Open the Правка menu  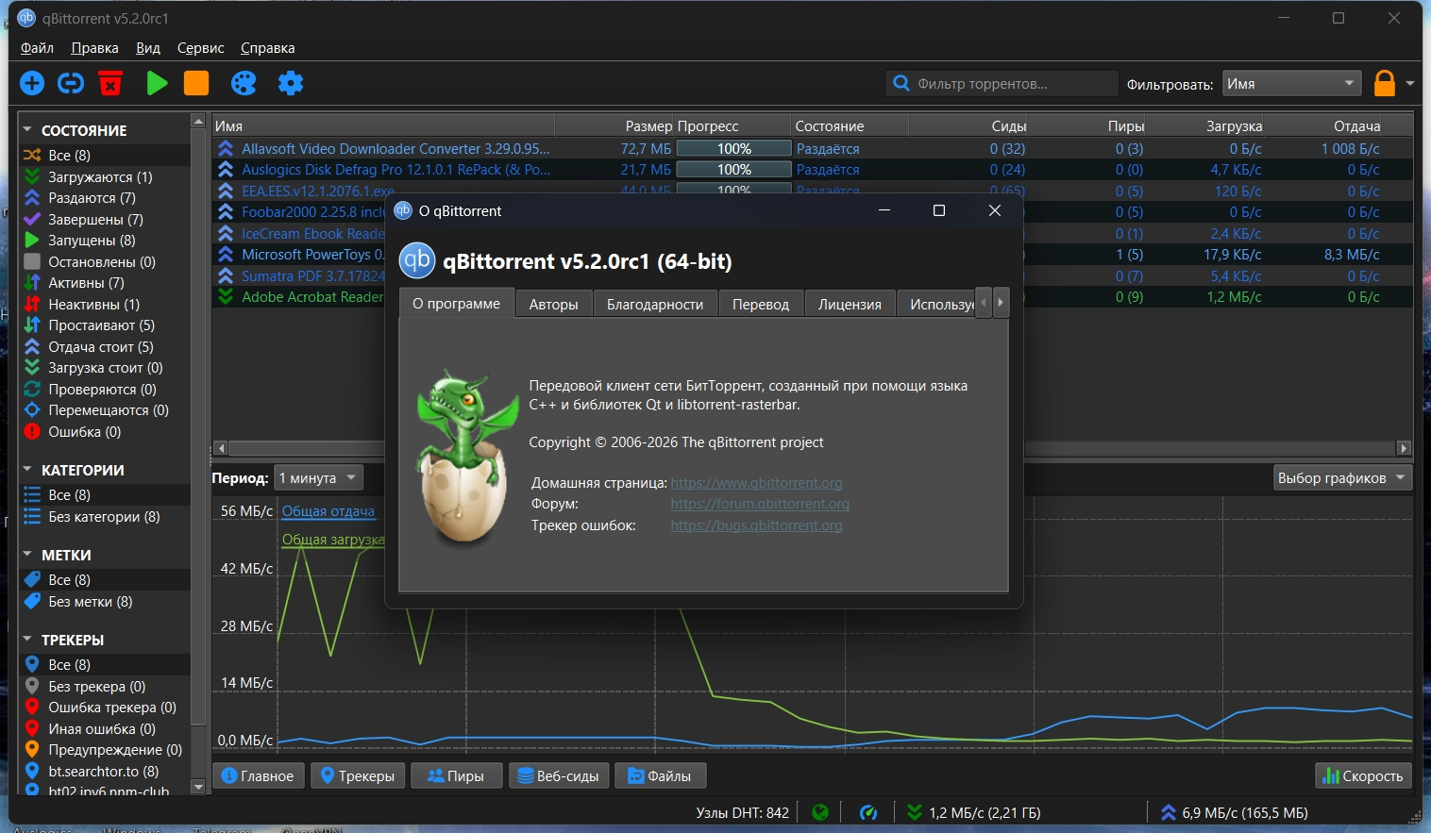point(94,48)
